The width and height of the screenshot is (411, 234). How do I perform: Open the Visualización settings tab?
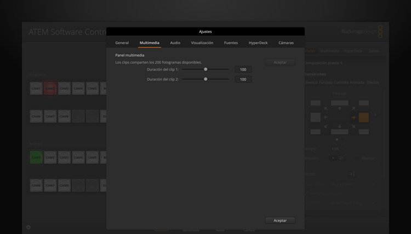(x=202, y=43)
